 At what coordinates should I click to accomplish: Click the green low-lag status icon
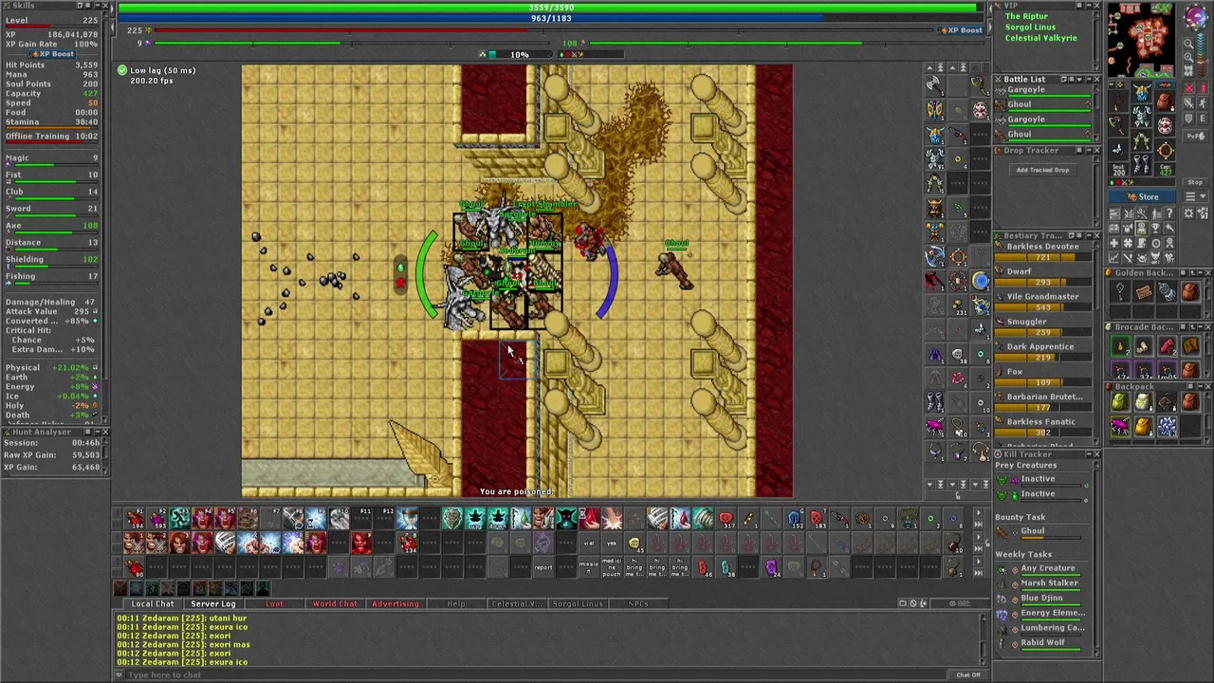click(122, 70)
